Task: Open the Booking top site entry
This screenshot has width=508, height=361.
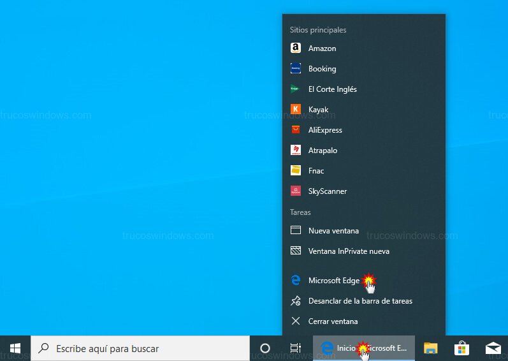Action: pos(364,69)
